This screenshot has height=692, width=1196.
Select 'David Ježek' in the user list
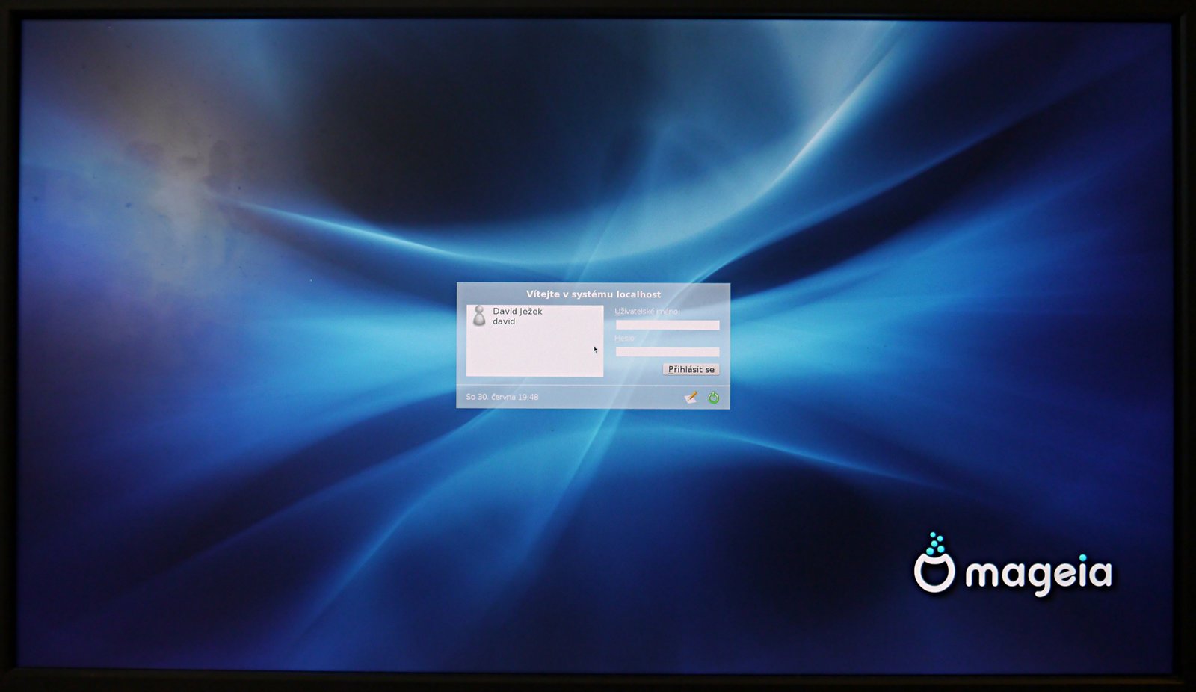[517, 311]
